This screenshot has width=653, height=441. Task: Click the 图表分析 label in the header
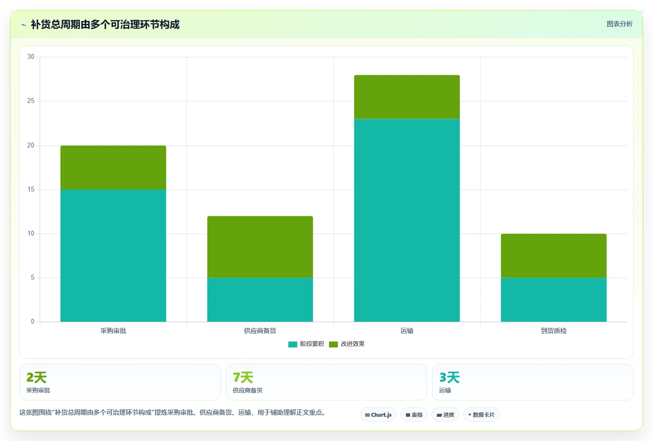click(619, 24)
